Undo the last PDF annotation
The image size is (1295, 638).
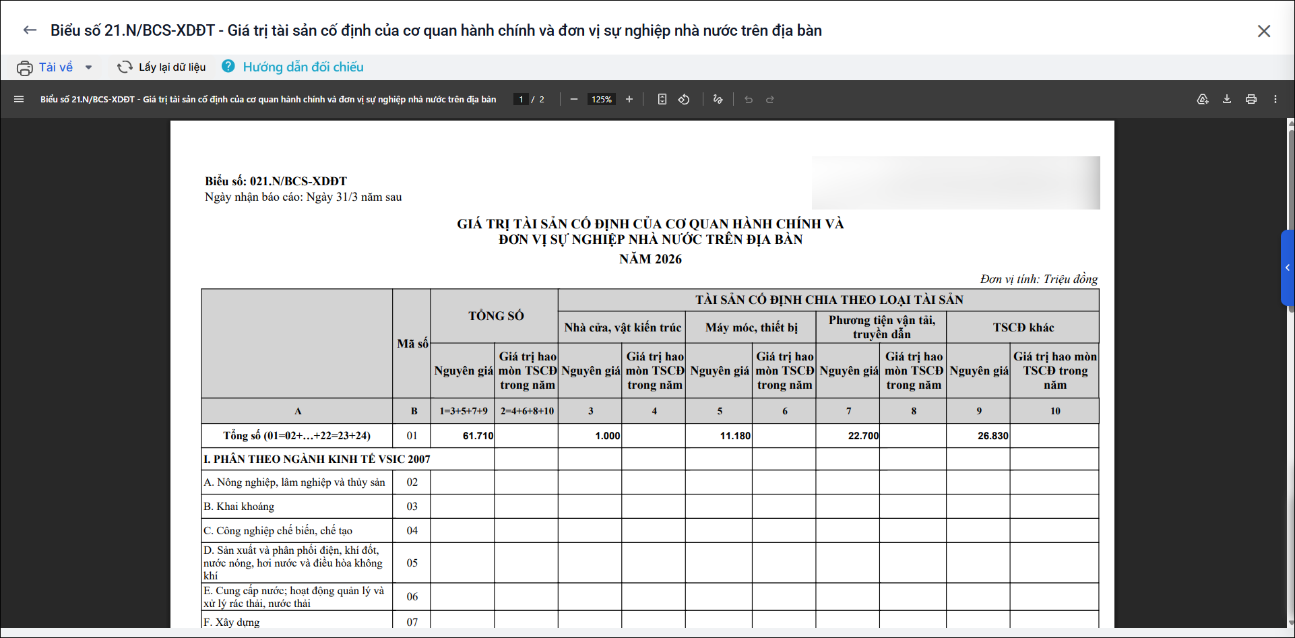point(749,99)
